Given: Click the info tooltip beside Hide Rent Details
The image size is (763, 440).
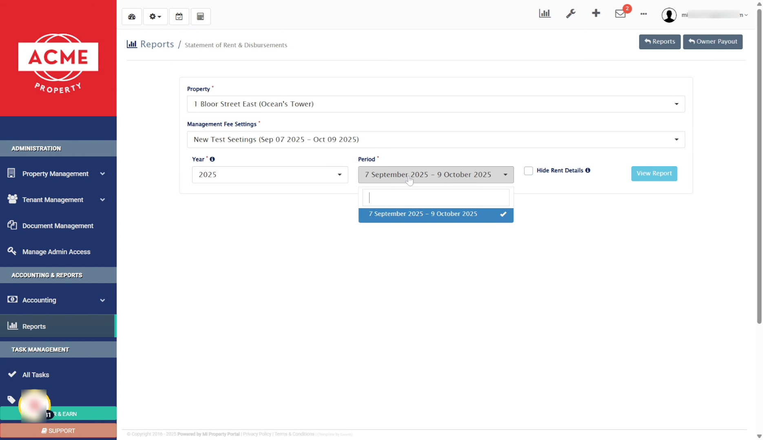Looking at the screenshot, I should coord(588,170).
